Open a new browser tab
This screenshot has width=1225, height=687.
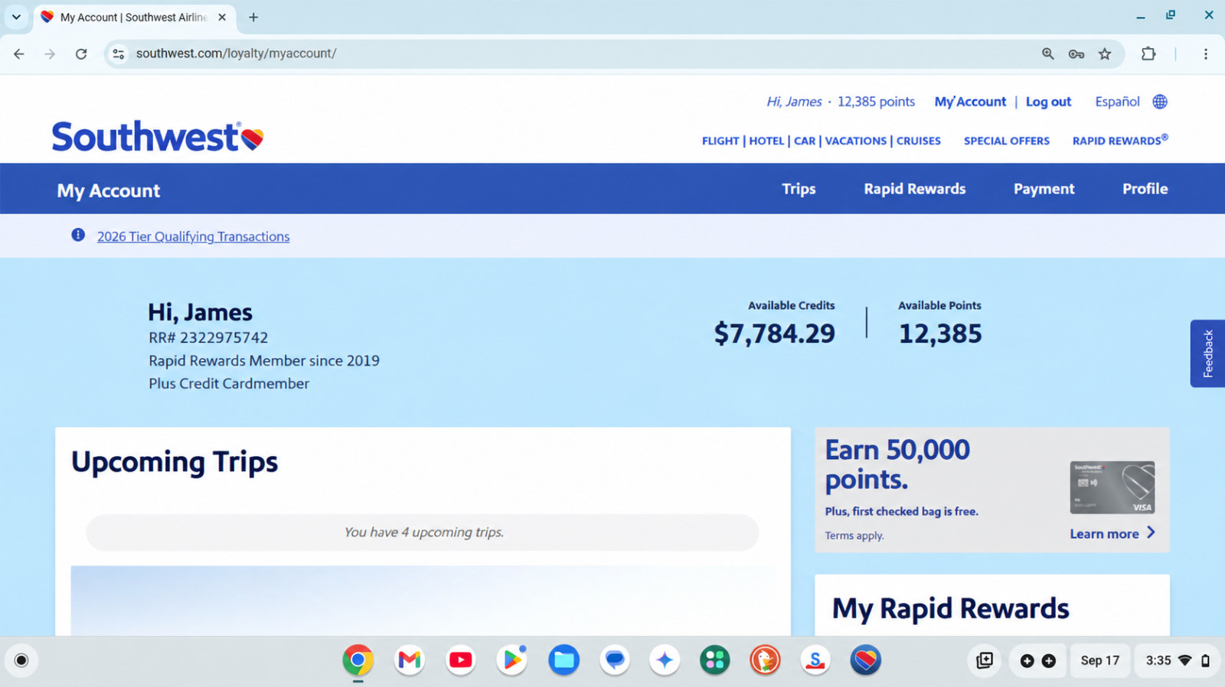253,17
